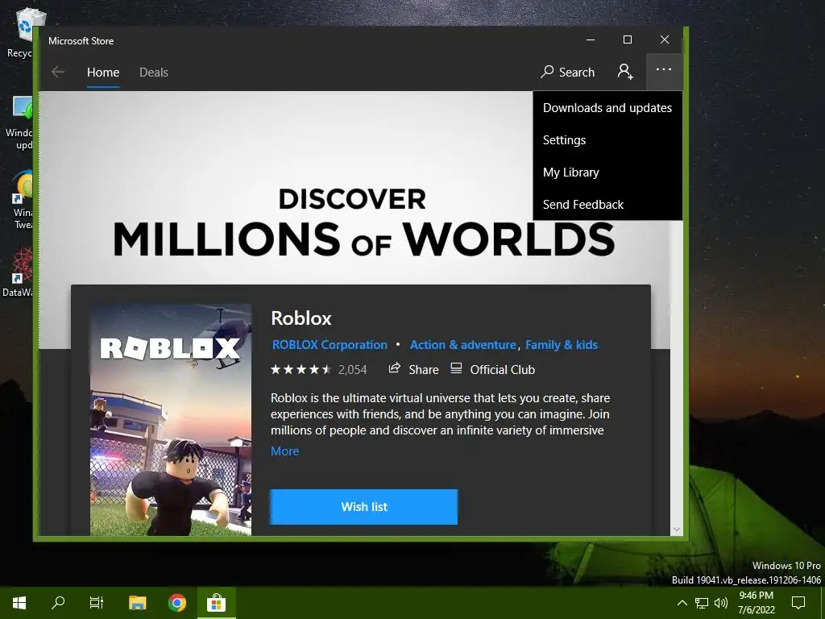Open Family & kids category
Viewport: 825px width, 619px height.
point(562,345)
